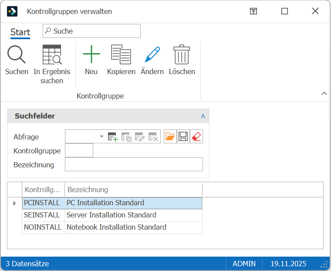Clear search fields with red eraser
This screenshot has height=271, width=331.
click(196, 136)
